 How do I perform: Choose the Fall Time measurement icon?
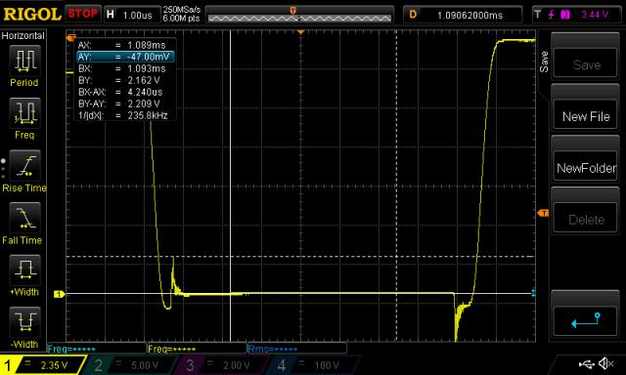point(24,218)
